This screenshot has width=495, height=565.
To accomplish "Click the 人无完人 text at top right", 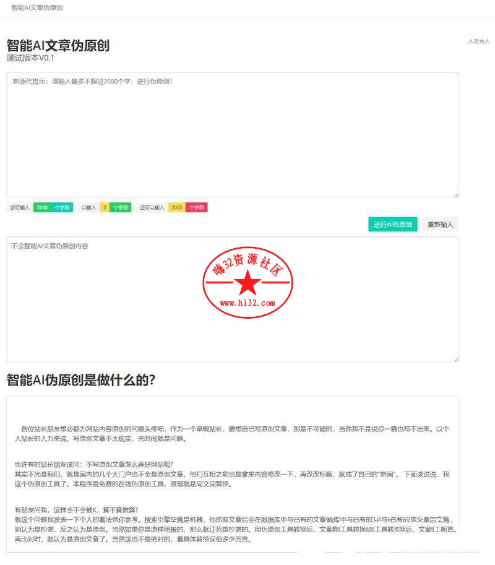I will tap(478, 41).
